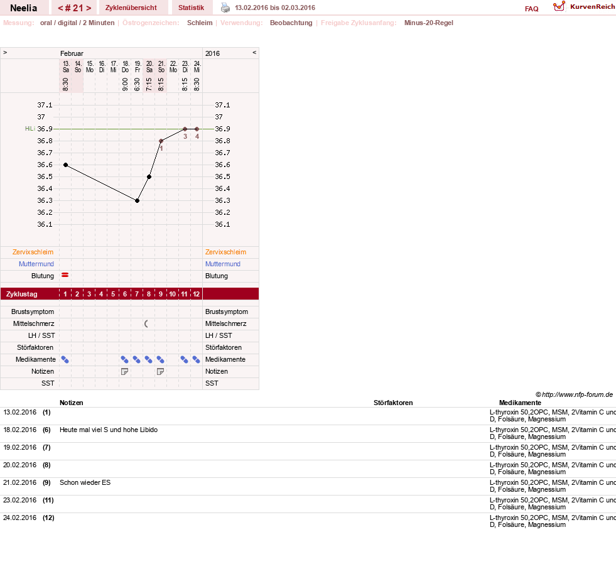The height and width of the screenshot is (564, 616).
Task: Click the temperature point at 36.5 on 20 February
Action: (x=149, y=177)
